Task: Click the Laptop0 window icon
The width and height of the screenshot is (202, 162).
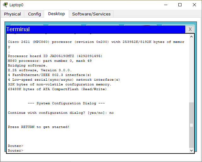Action: [5, 5]
